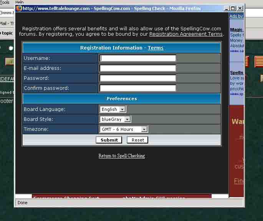The height and width of the screenshot is (221, 263).
Task: Open the Help menu in the background window
Action: [x=20, y=2]
